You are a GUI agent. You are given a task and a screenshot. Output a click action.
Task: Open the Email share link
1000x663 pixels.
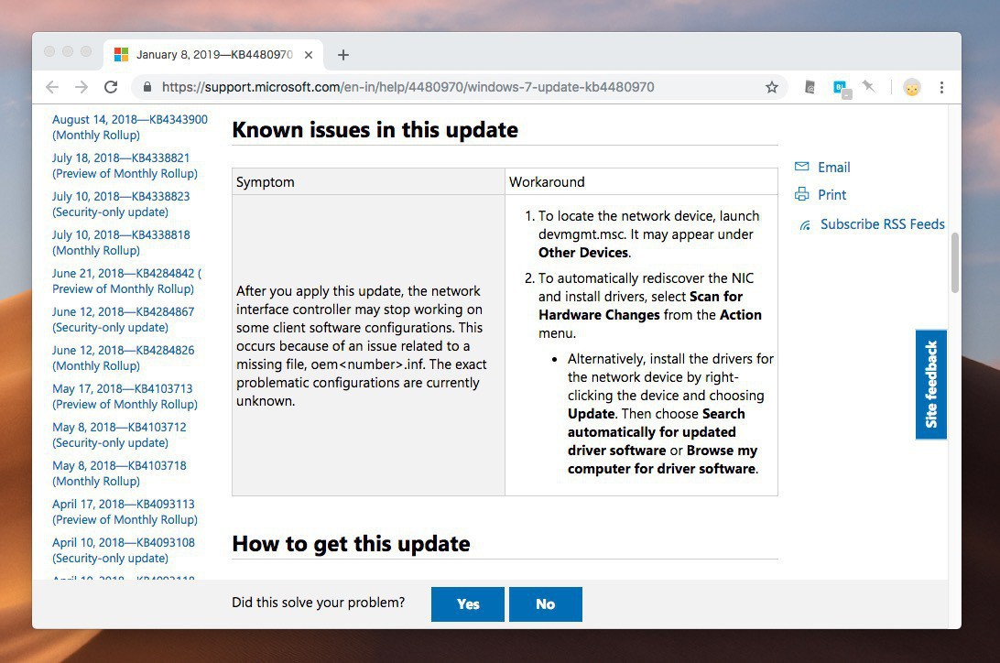pos(834,167)
